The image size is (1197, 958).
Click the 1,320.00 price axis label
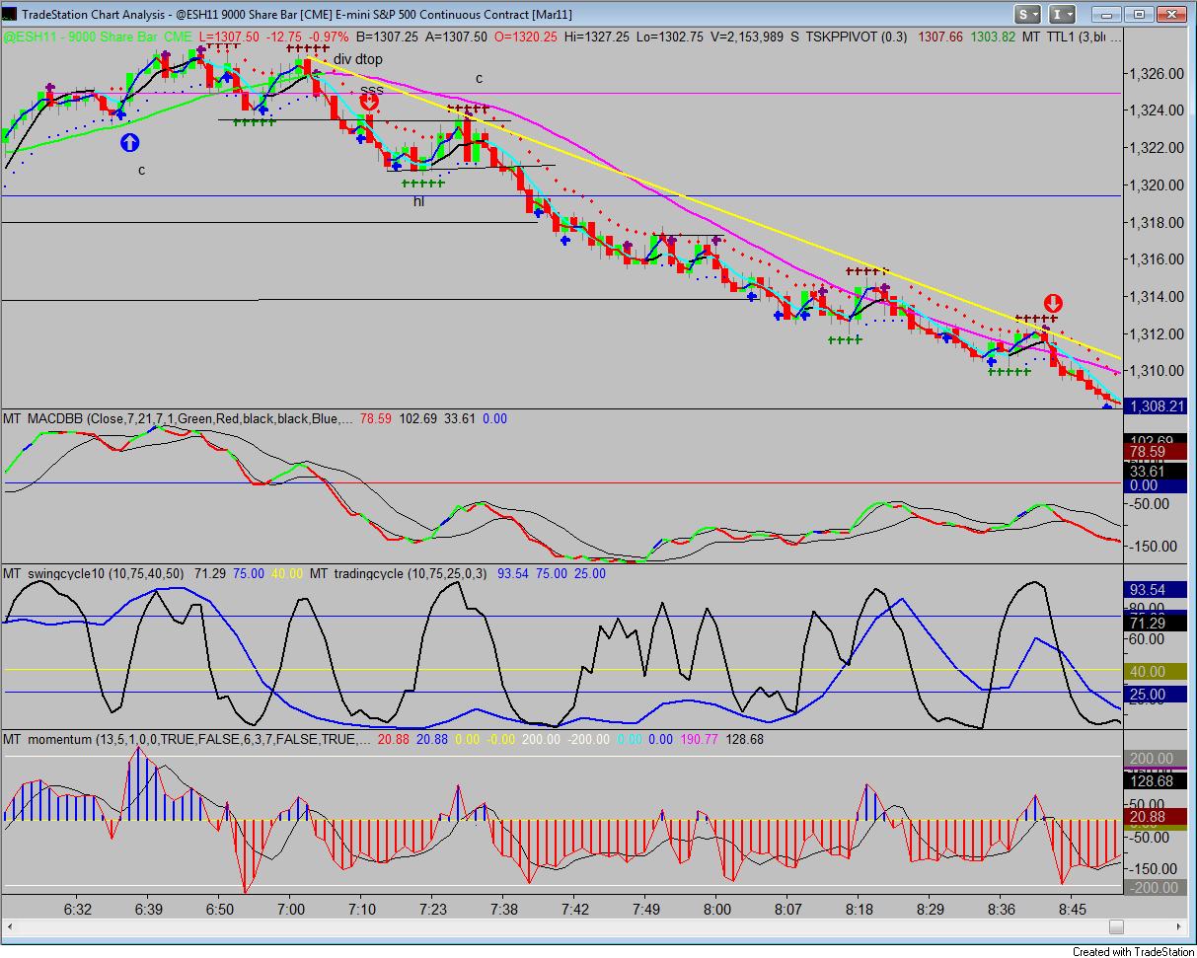click(1158, 185)
